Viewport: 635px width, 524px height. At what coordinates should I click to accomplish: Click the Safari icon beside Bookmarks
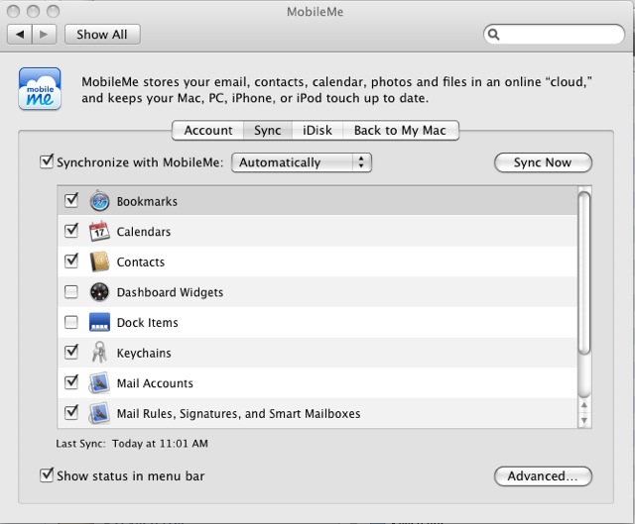pyautogui.click(x=99, y=201)
